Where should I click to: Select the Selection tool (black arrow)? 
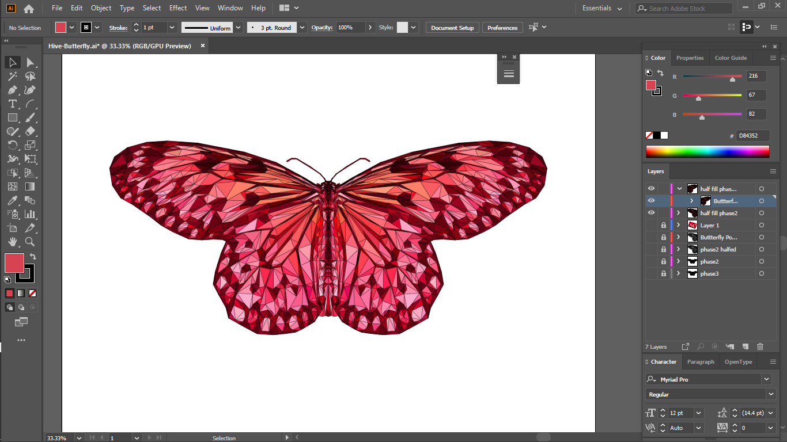13,62
